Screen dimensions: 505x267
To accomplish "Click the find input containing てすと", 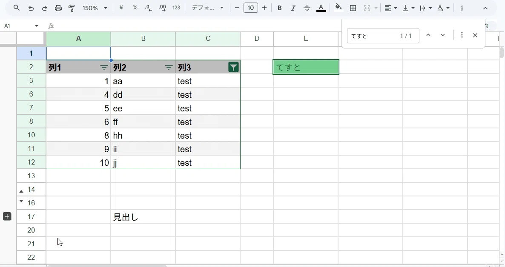I will (x=383, y=36).
